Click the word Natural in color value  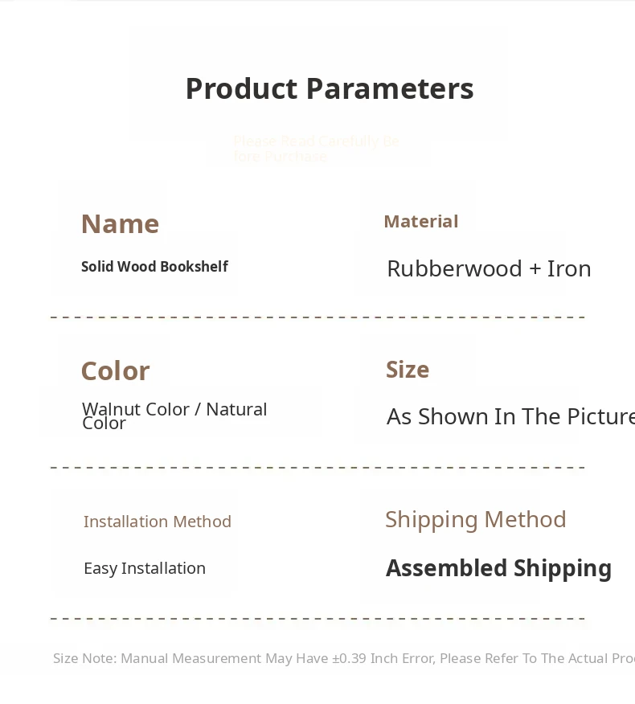point(236,409)
